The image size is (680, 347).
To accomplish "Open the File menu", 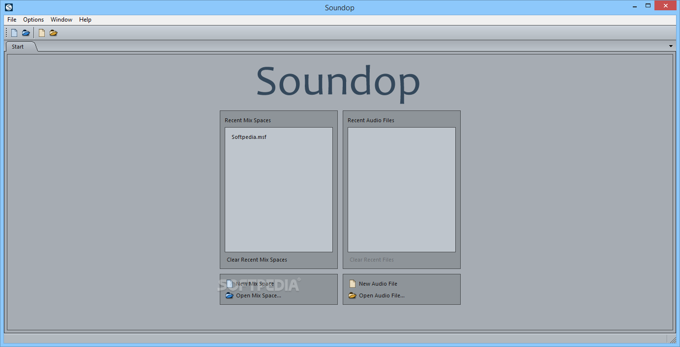I will (12, 20).
